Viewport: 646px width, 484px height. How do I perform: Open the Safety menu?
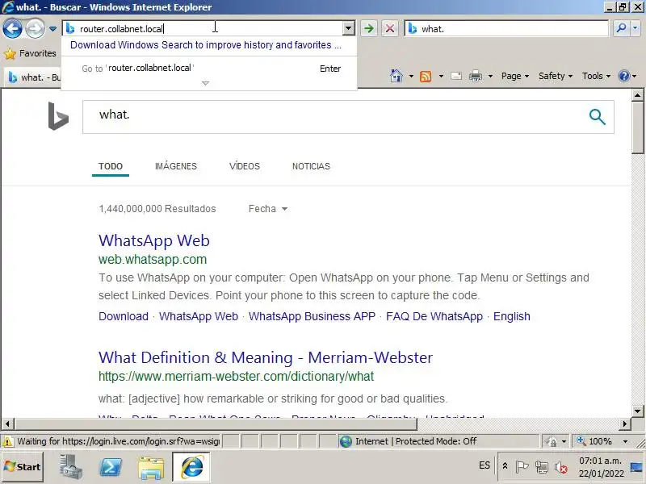[556, 76]
